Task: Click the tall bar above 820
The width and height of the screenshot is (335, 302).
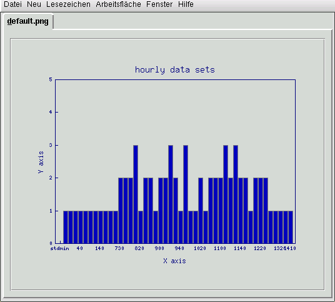Action: 136,194
